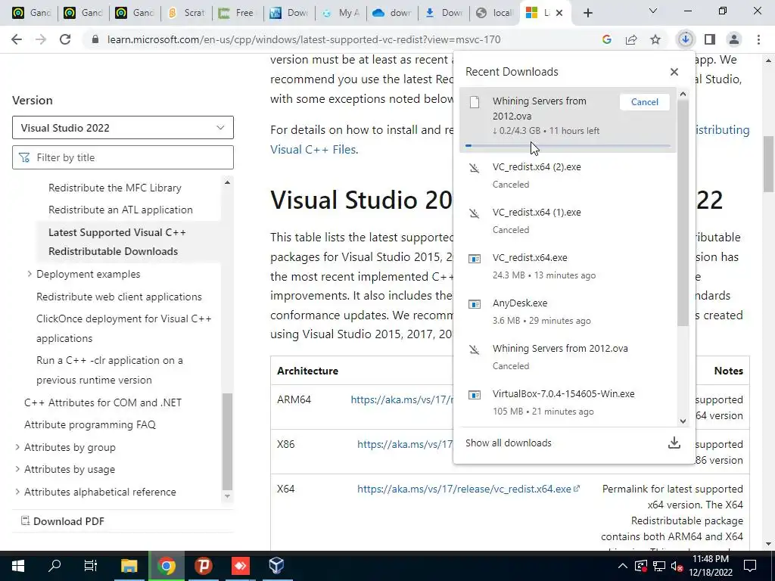The image size is (775, 581).
Task: Click the open downloads folder icon
Action: pos(674,443)
